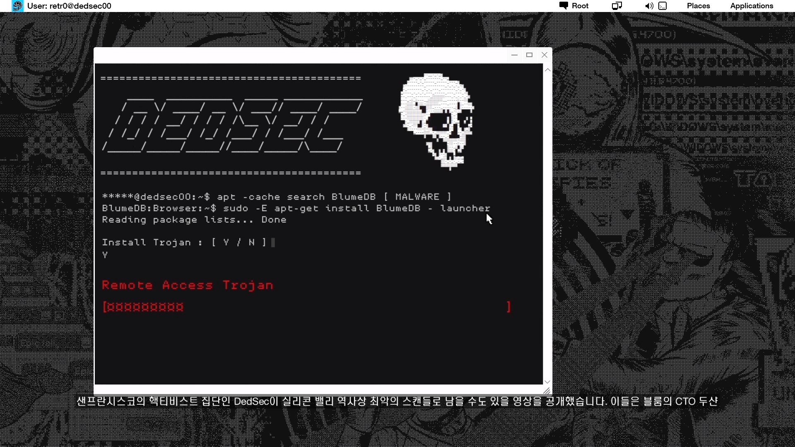The image size is (795, 447).
Task: Open the Places menu
Action: (698, 6)
